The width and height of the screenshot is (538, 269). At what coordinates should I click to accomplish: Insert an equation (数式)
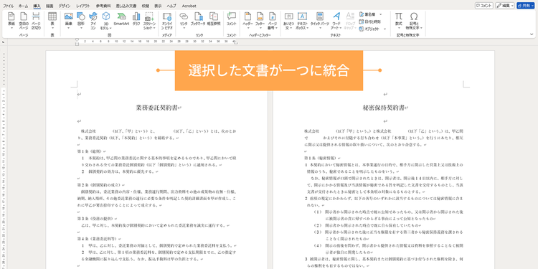point(398,20)
